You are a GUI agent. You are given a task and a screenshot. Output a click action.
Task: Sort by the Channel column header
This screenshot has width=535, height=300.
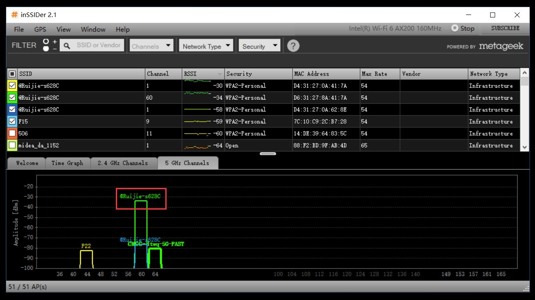click(x=163, y=74)
